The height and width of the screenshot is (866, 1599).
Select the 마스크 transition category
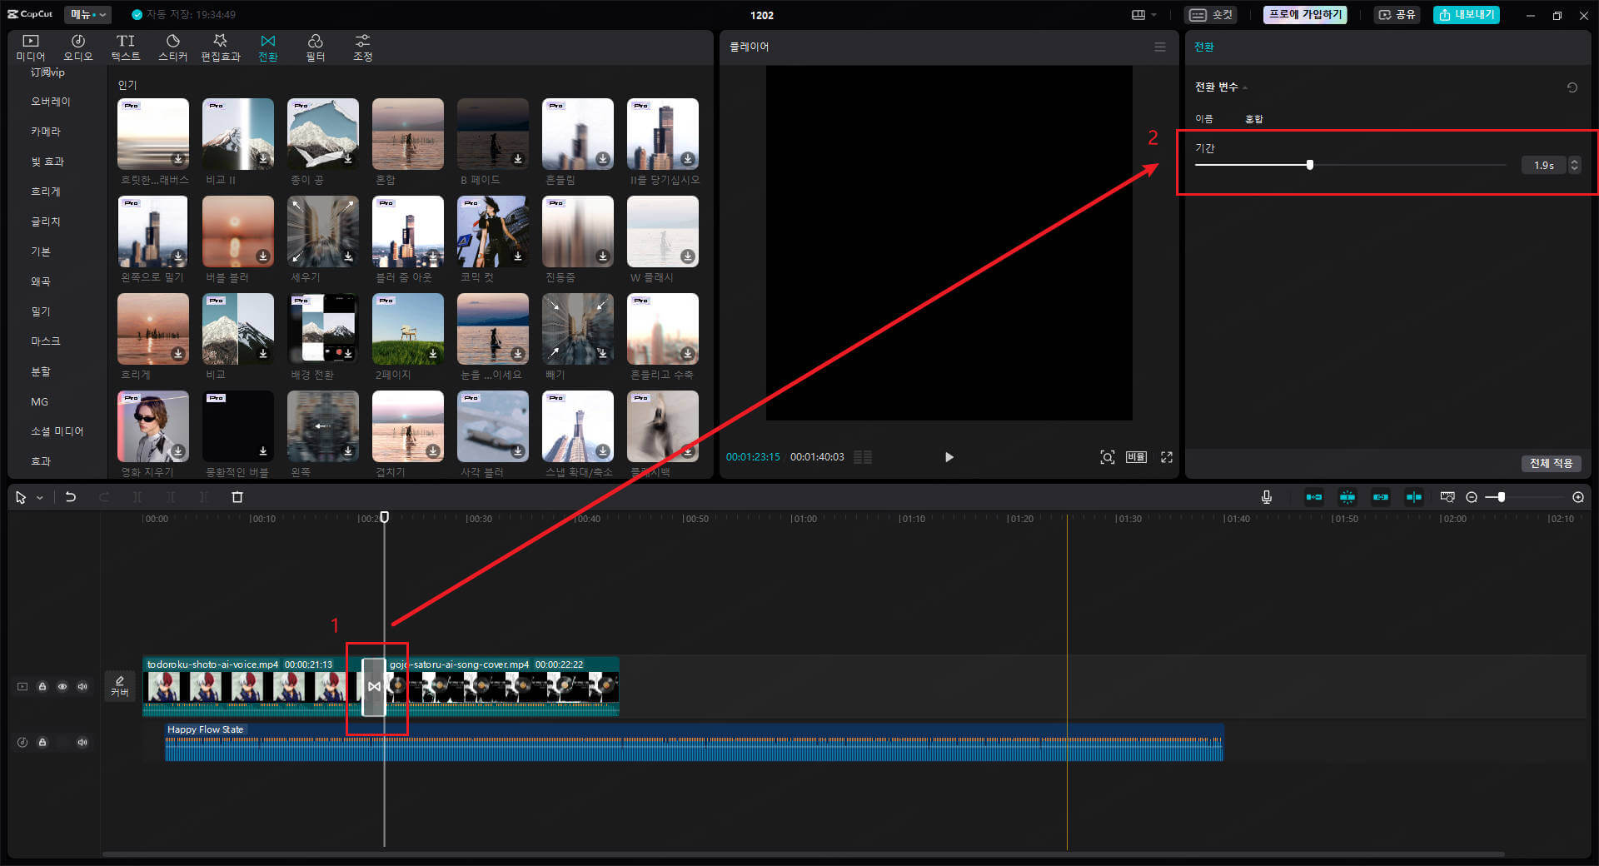[x=46, y=341]
